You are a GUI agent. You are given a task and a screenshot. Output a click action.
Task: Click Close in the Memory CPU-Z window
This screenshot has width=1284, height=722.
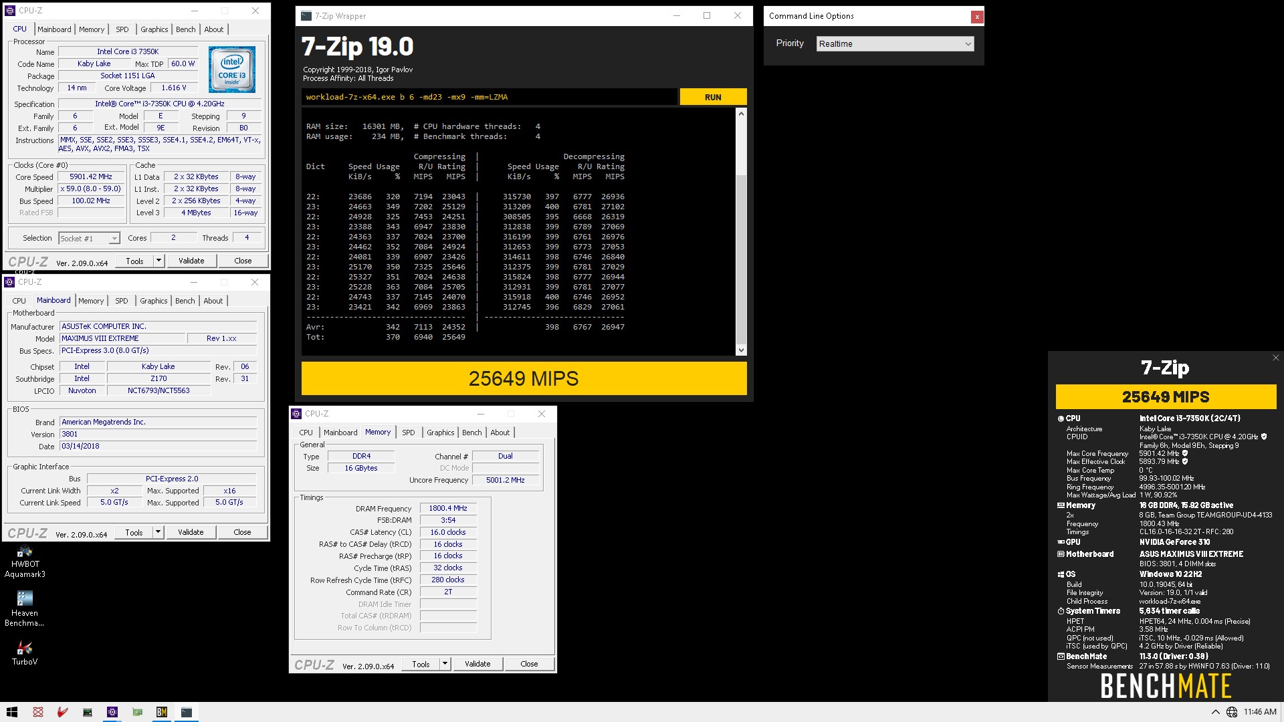pos(529,664)
